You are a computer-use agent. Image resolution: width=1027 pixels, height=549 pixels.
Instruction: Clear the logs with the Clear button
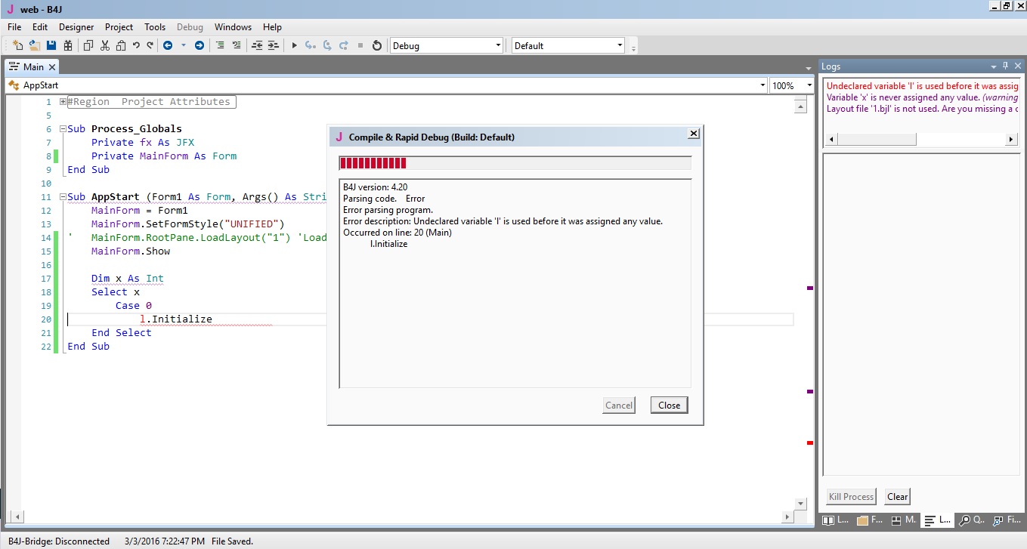point(897,496)
